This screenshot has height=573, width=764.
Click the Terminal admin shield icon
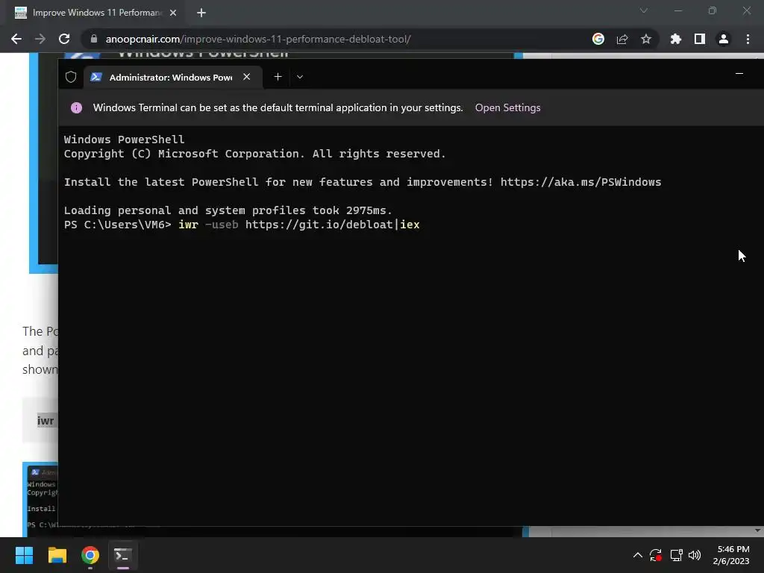pos(71,77)
